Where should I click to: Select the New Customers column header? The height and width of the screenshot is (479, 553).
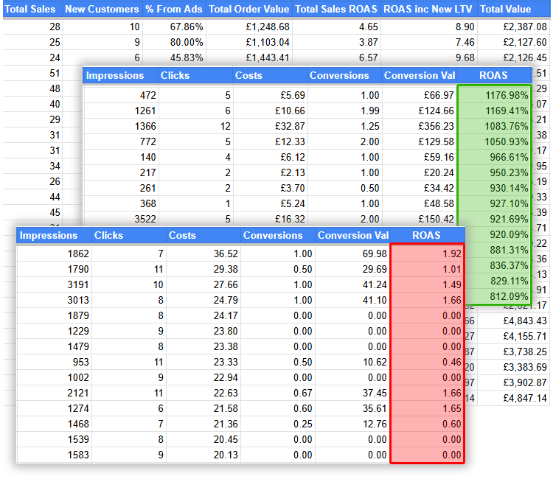tap(102, 10)
